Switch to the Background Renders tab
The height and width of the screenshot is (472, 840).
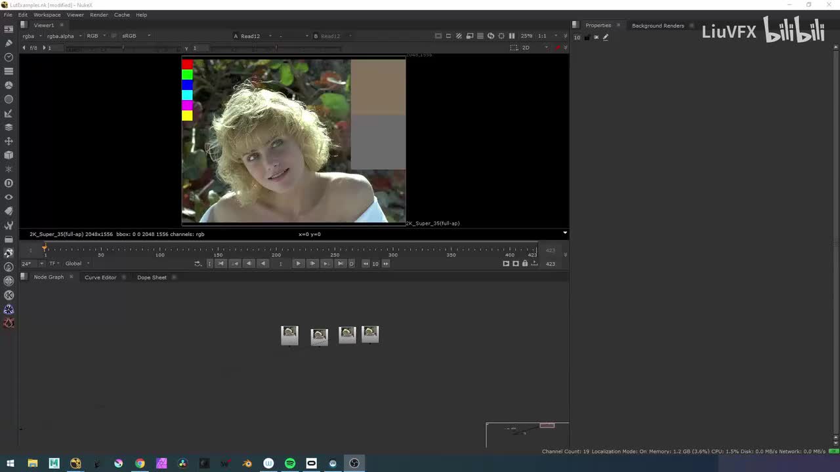[x=658, y=26]
